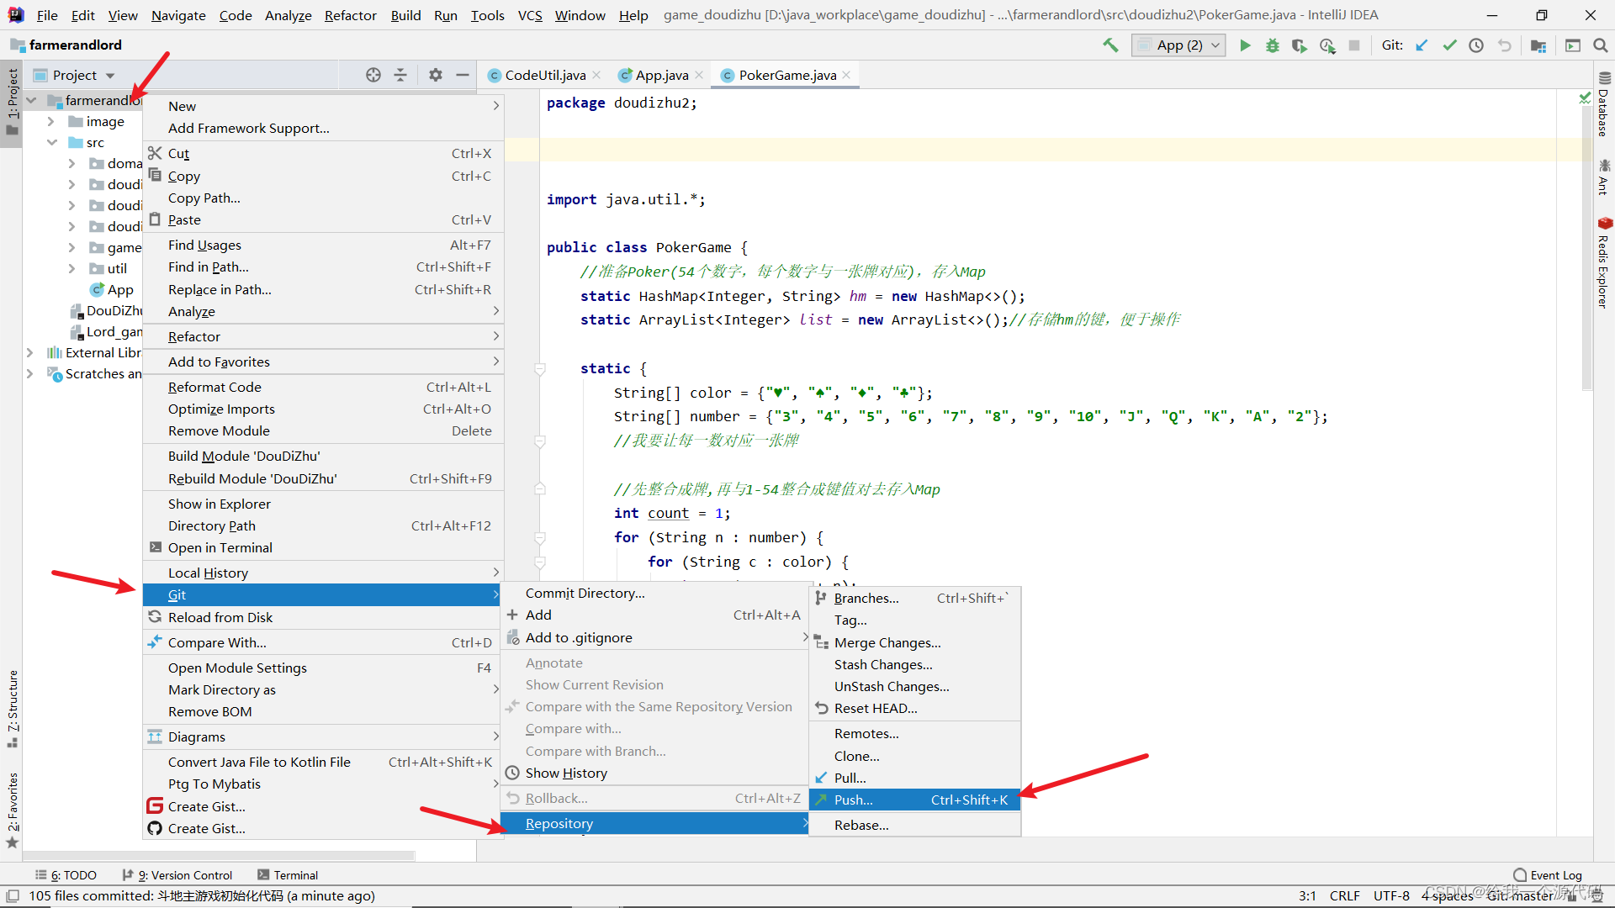1615x908 pixels.
Task: Click the Git commit checkmark icon
Action: pos(1449,45)
